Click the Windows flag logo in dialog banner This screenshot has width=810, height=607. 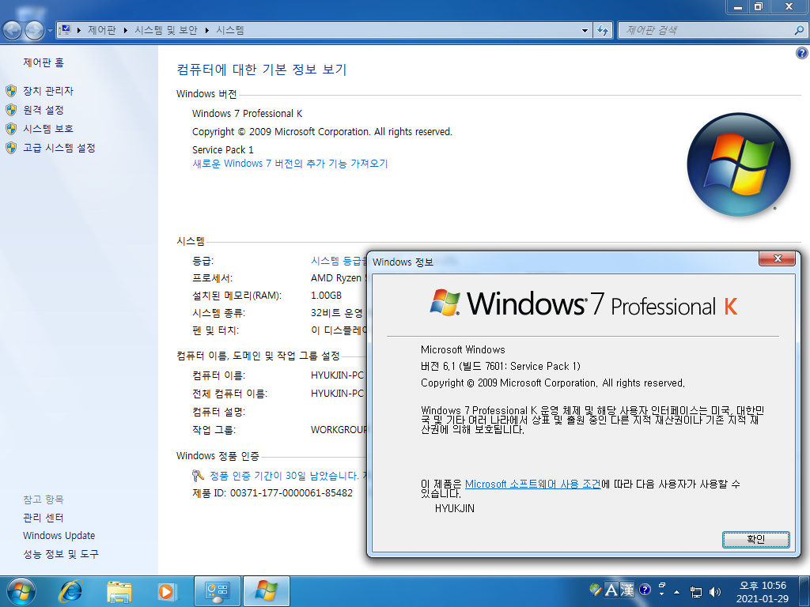tap(445, 303)
